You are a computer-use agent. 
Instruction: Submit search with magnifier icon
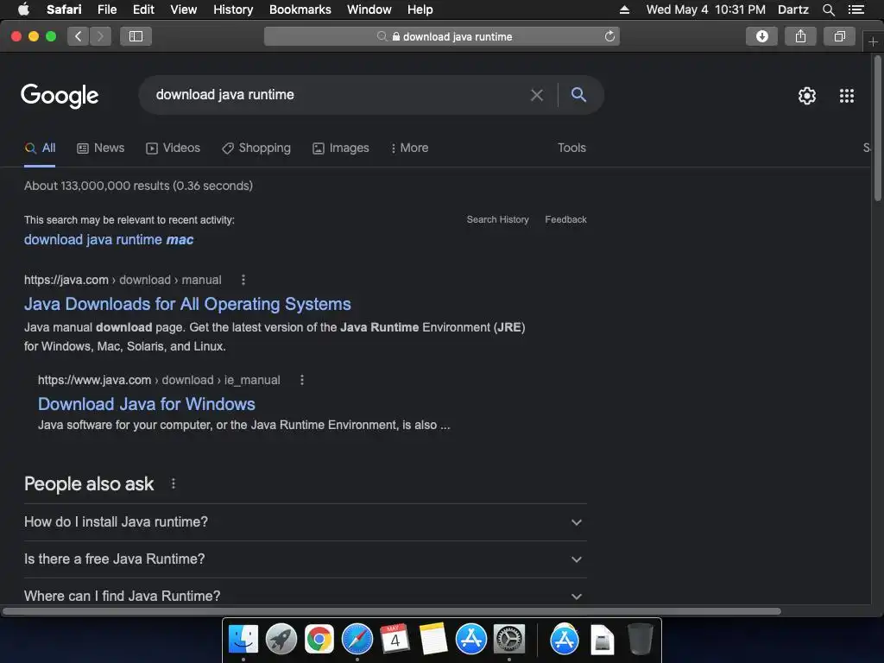point(578,95)
